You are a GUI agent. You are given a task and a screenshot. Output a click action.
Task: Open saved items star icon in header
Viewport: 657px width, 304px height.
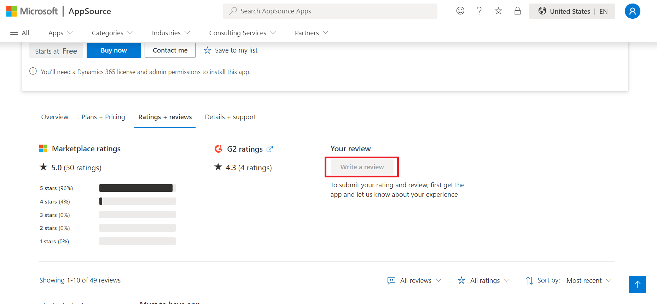(x=498, y=11)
